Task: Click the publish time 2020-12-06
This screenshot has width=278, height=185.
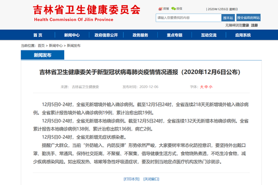Action: (149, 87)
